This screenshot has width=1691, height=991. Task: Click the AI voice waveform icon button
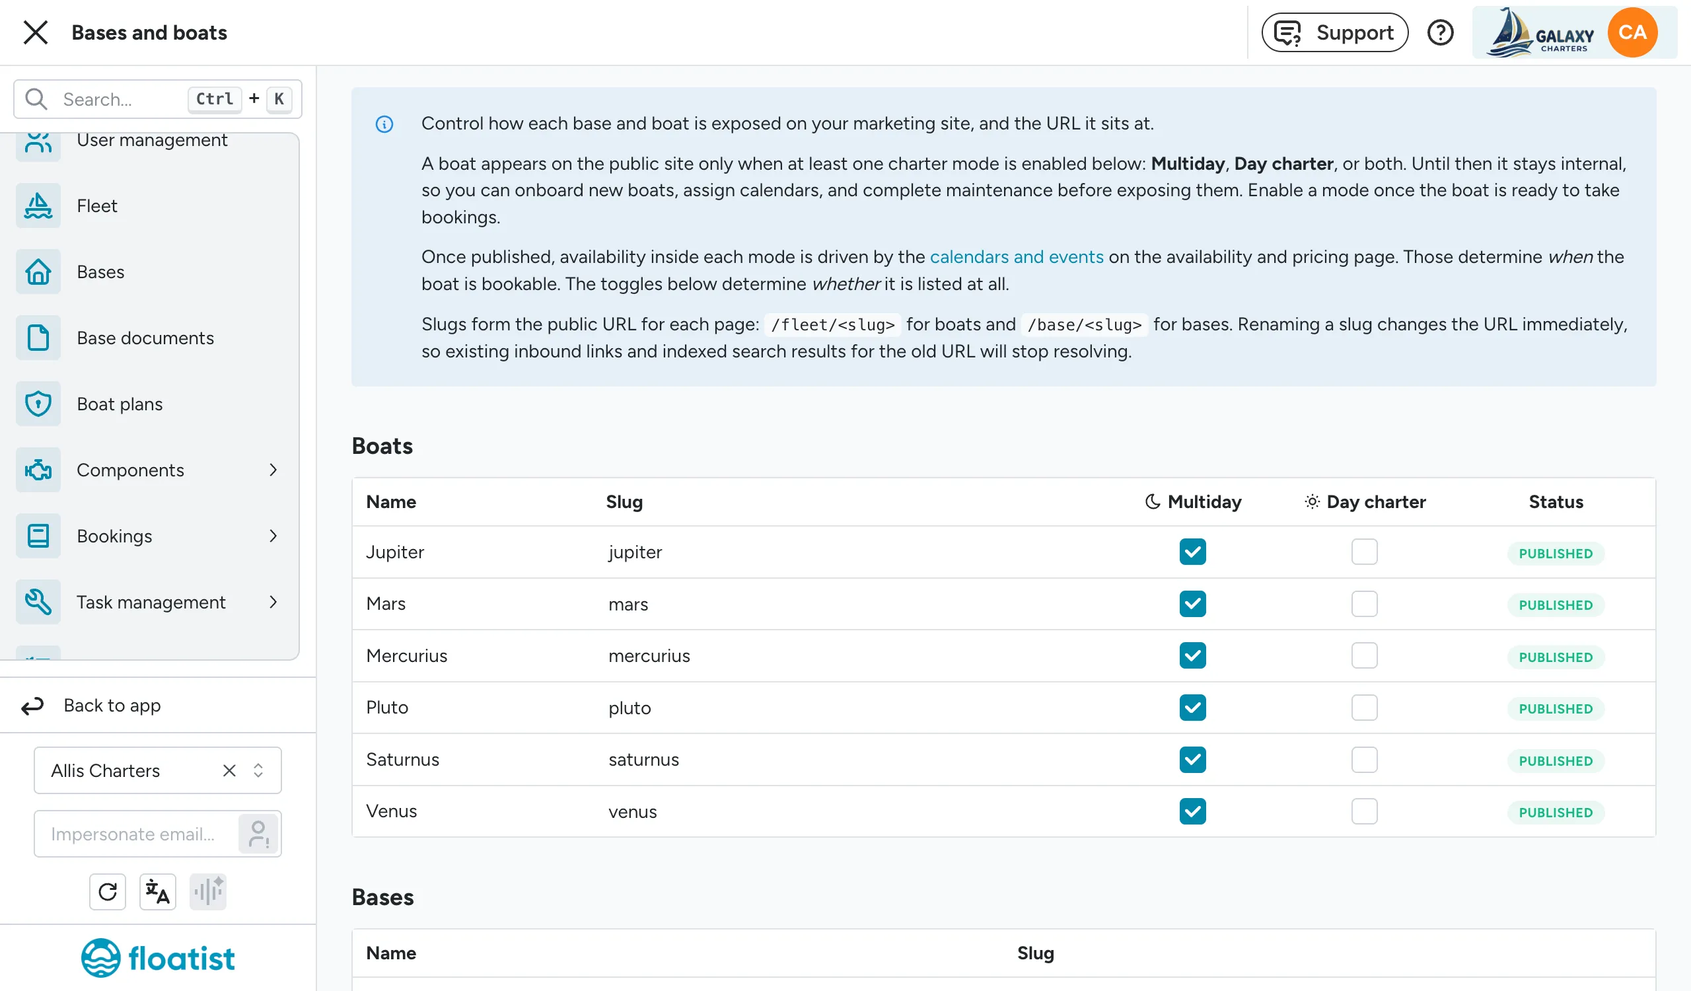[208, 892]
